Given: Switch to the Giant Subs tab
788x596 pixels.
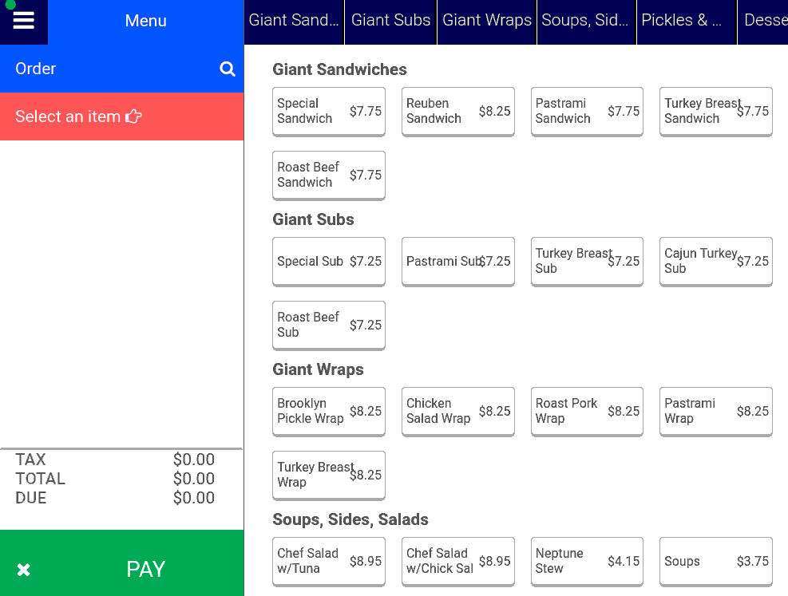Looking at the screenshot, I should pyautogui.click(x=390, y=20).
